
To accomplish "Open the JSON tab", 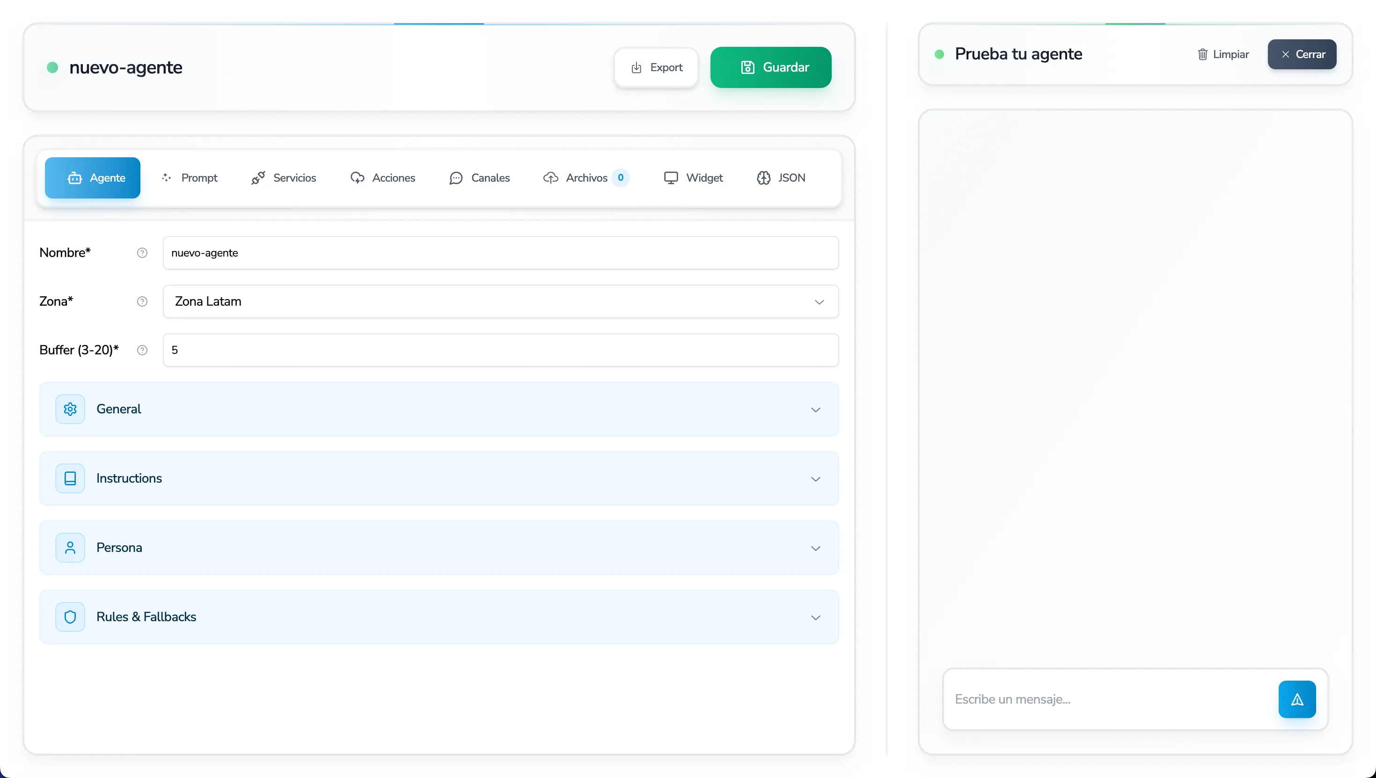I will tap(781, 178).
